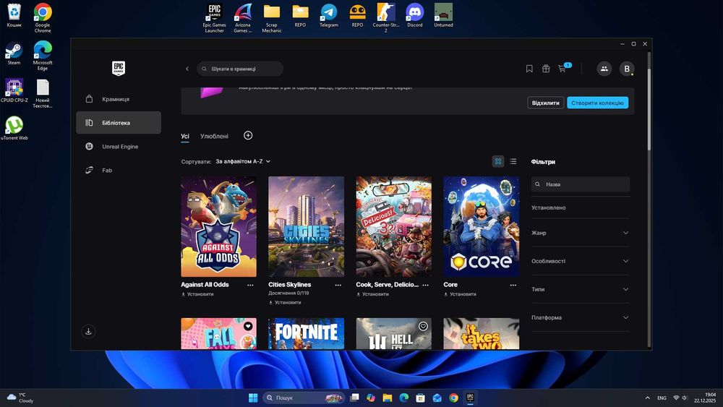The image size is (723, 407).
Task: Open the profile avatar B
Action: tap(627, 69)
